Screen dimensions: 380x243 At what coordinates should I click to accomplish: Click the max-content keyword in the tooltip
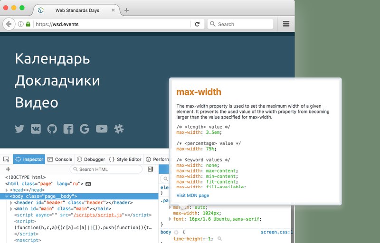tap(221, 171)
